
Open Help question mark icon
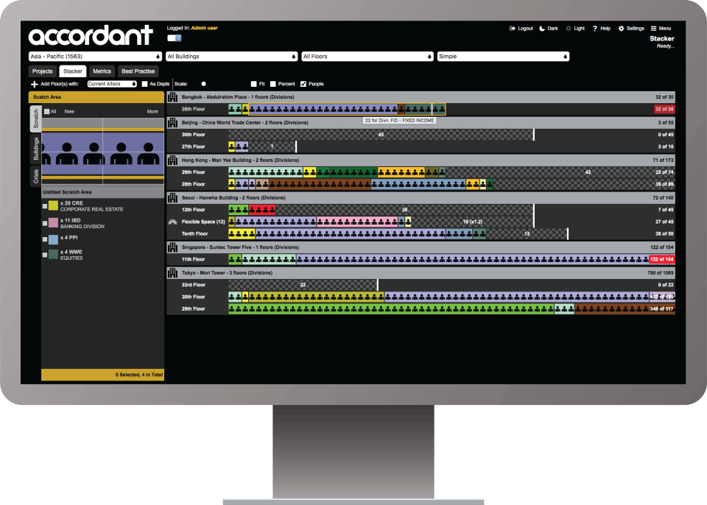click(595, 29)
